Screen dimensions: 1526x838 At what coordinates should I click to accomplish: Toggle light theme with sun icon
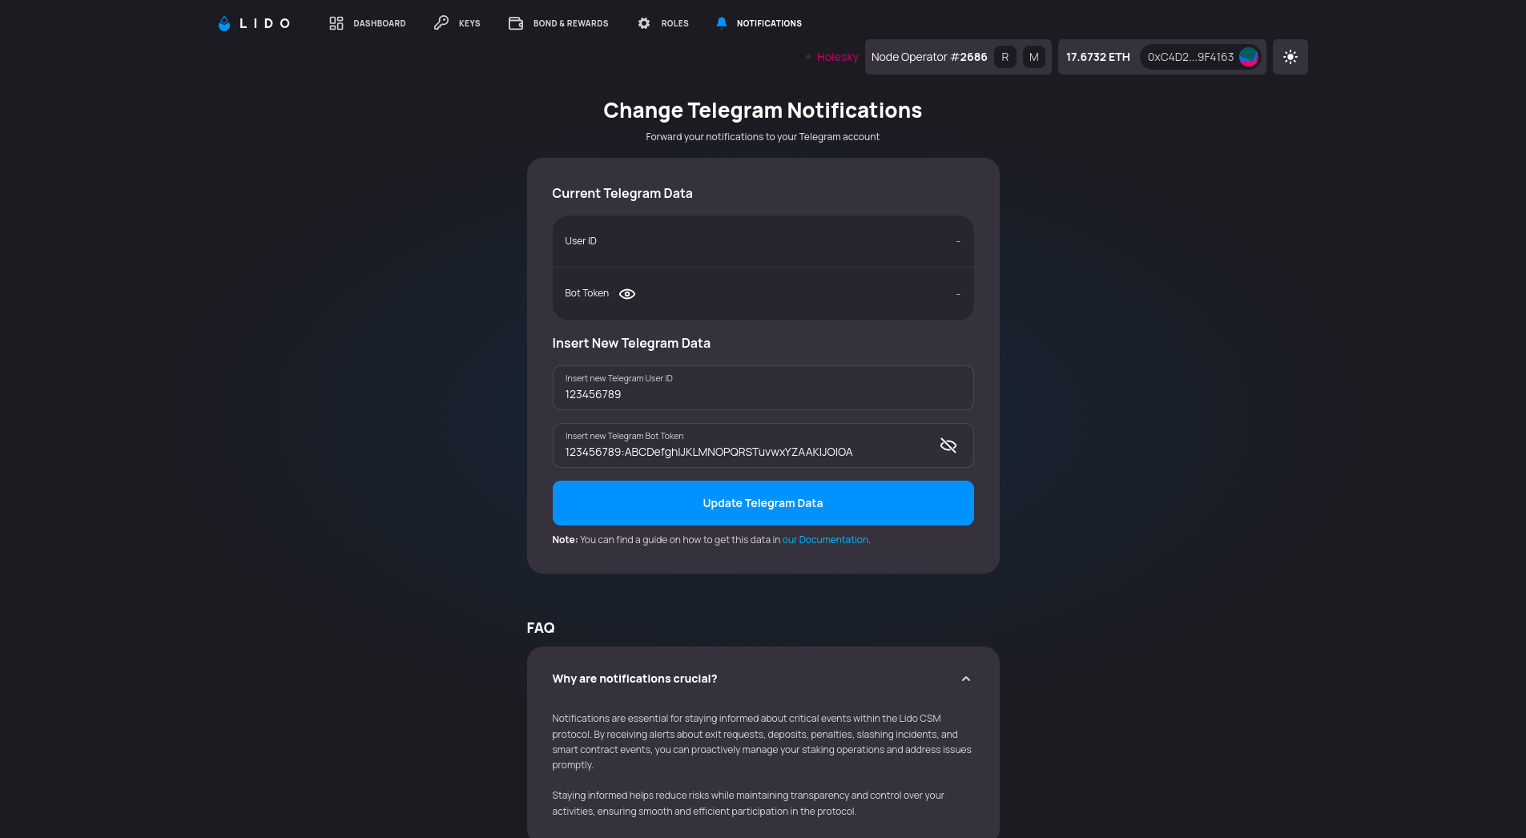1290,56
